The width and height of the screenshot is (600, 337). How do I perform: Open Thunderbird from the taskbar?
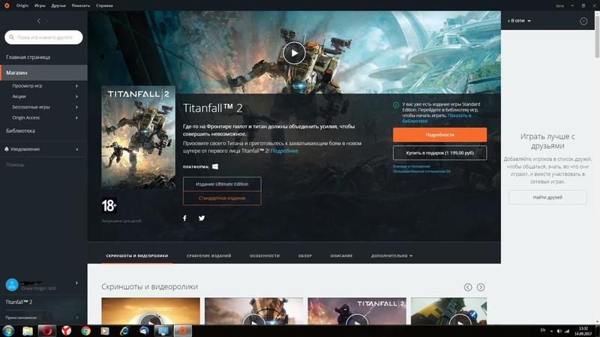click(x=144, y=331)
